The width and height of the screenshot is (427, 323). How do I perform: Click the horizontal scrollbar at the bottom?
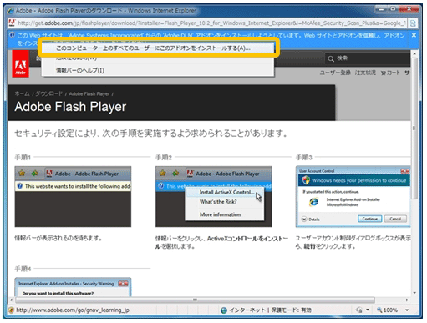(x=195, y=300)
